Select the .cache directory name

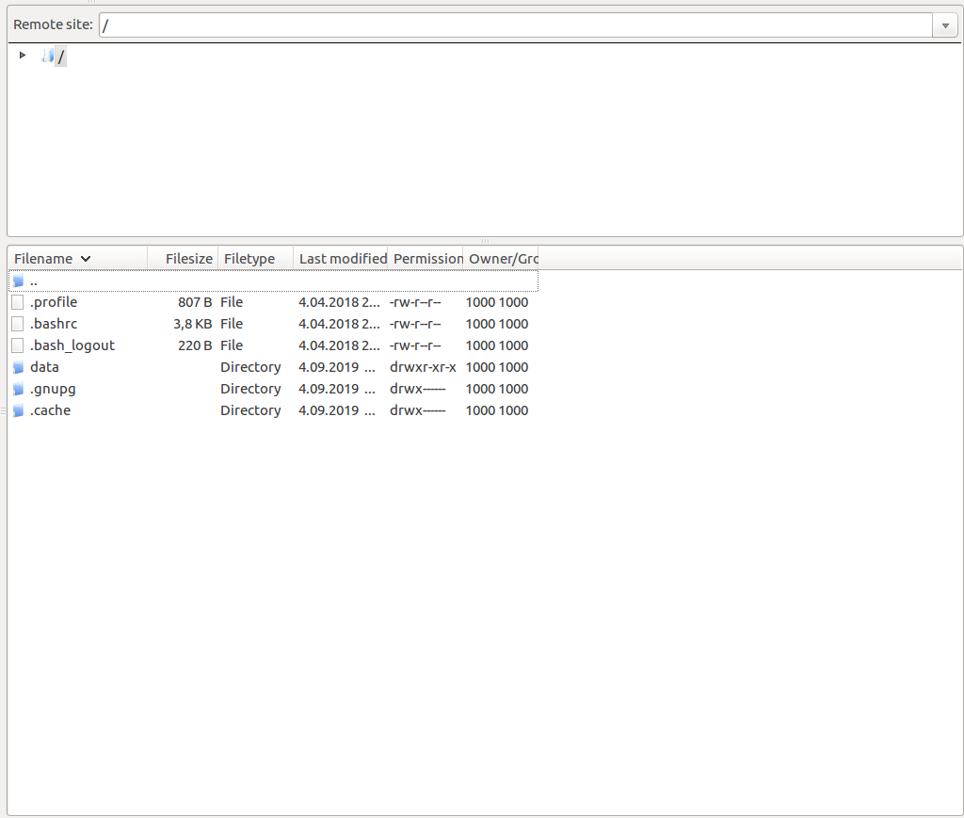click(51, 410)
